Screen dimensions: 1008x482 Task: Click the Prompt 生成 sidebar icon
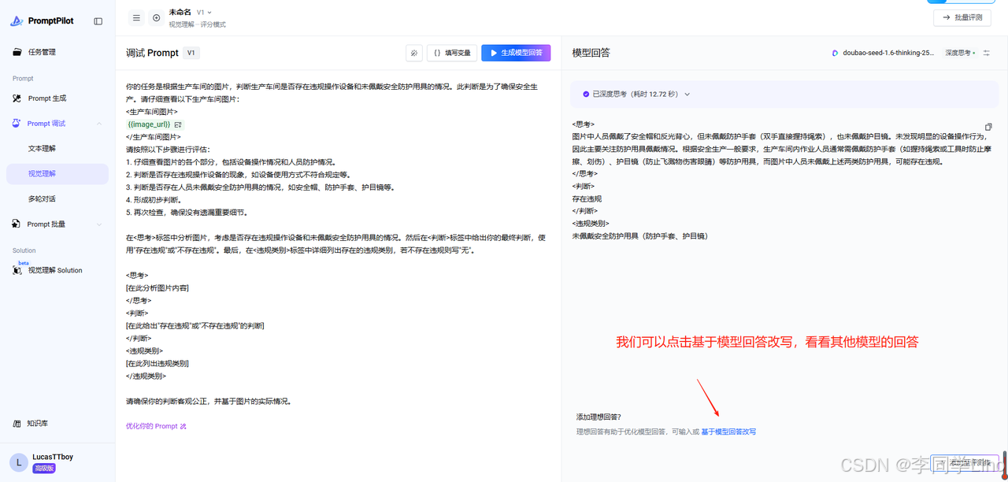tap(17, 98)
